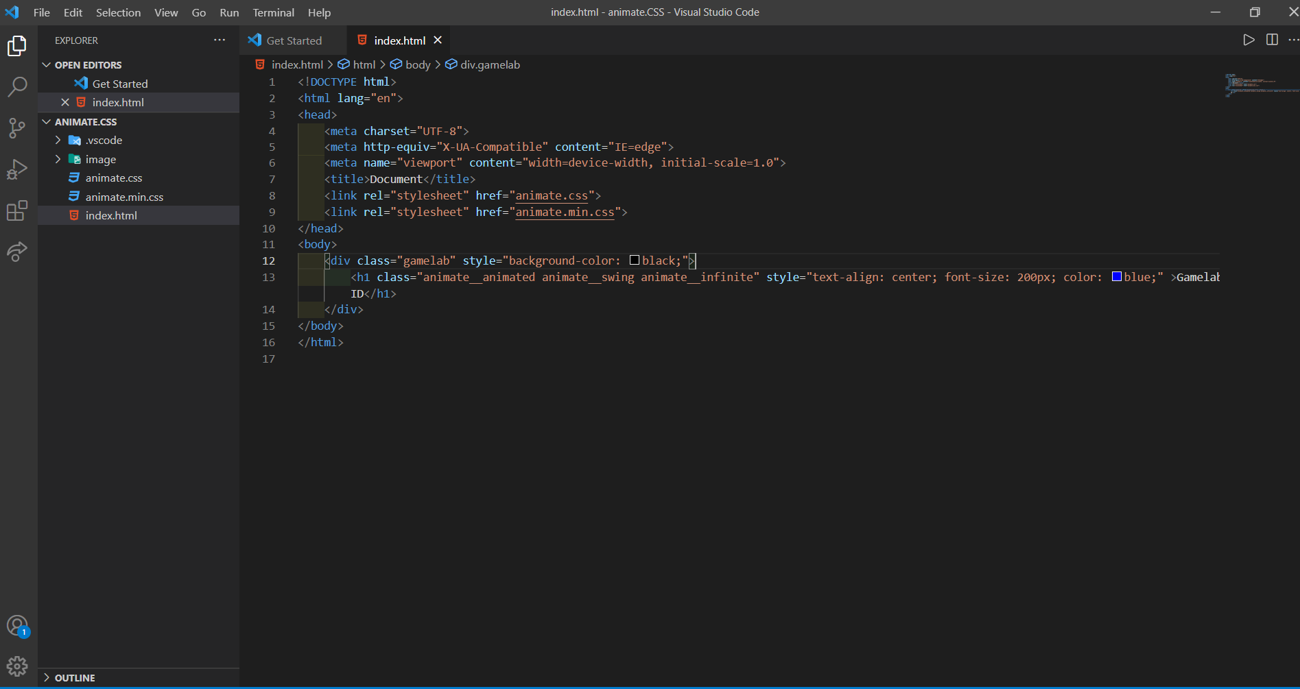This screenshot has width=1300, height=689.
Task: Open the Selection menu
Action: pyautogui.click(x=118, y=12)
